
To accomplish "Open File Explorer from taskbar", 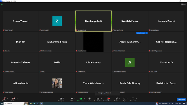I will 31,104.
